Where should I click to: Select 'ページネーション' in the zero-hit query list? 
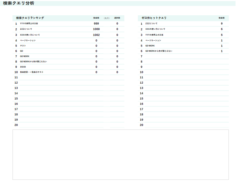(x=153, y=40)
